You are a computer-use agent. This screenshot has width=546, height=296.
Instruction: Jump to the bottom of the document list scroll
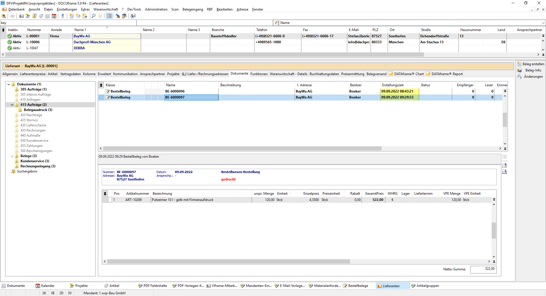coord(505,149)
